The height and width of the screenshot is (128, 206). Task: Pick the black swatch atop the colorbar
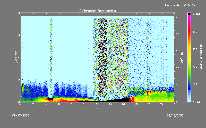pyautogui.click(x=189, y=14)
